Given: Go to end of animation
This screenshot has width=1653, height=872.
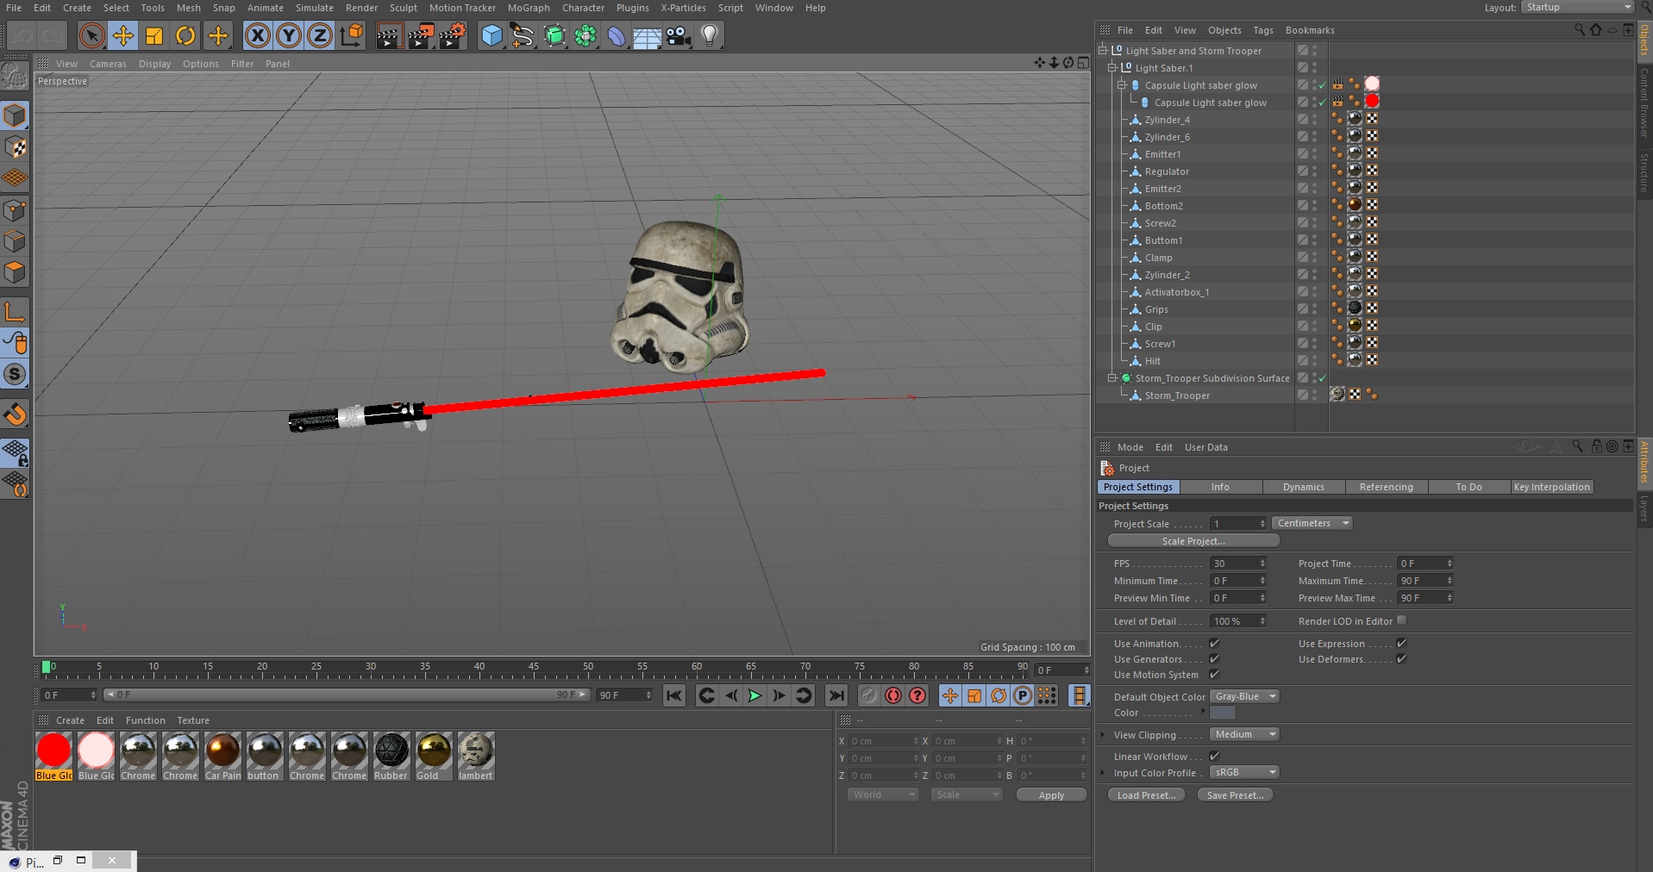Looking at the screenshot, I should click(836, 695).
